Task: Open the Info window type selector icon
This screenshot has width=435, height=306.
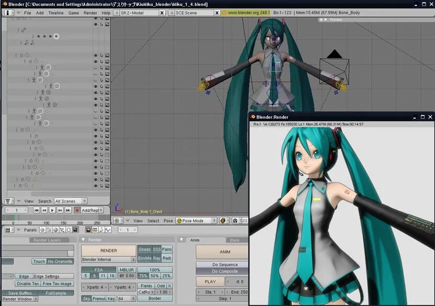Action: click(9, 13)
